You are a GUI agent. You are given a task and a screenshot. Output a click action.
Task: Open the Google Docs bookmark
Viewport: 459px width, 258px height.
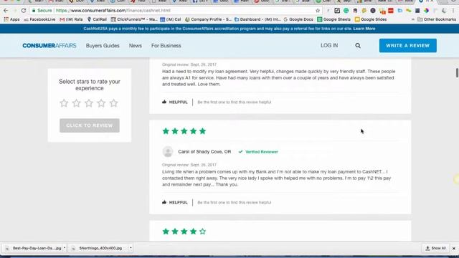(x=298, y=19)
